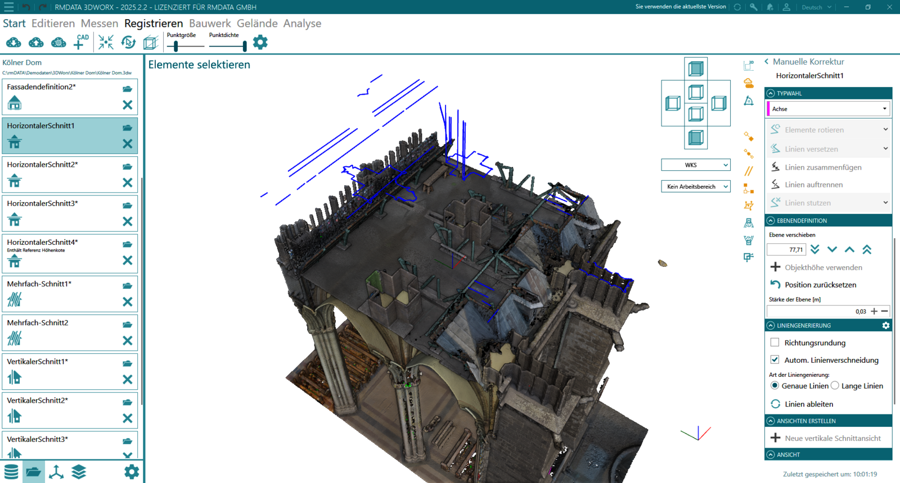Select top view cube icon
Image resolution: width=900 pixels, height=483 pixels.
click(x=696, y=69)
